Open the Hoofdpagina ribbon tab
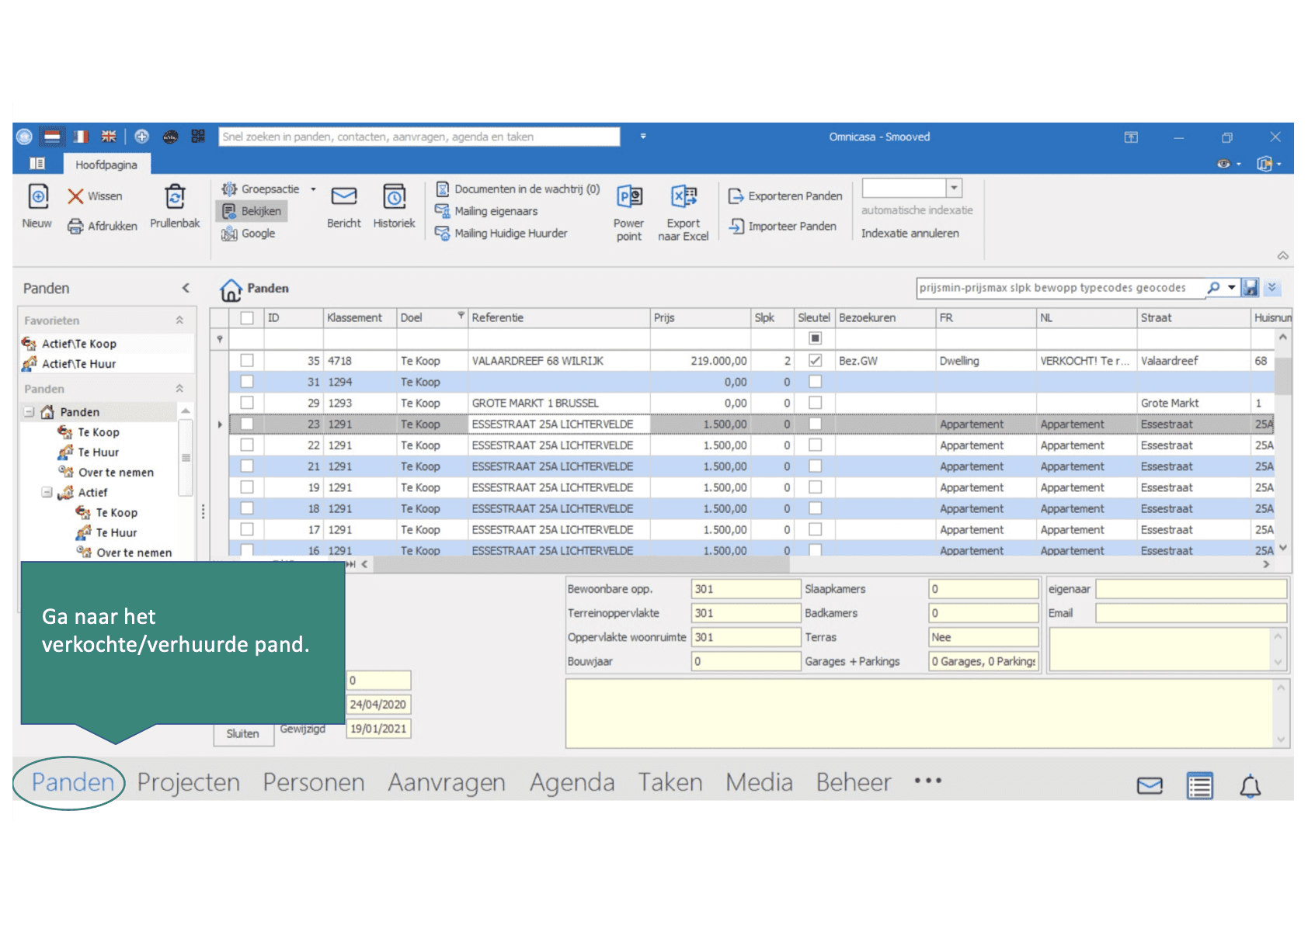The width and height of the screenshot is (1308, 925). pyautogui.click(x=106, y=165)
